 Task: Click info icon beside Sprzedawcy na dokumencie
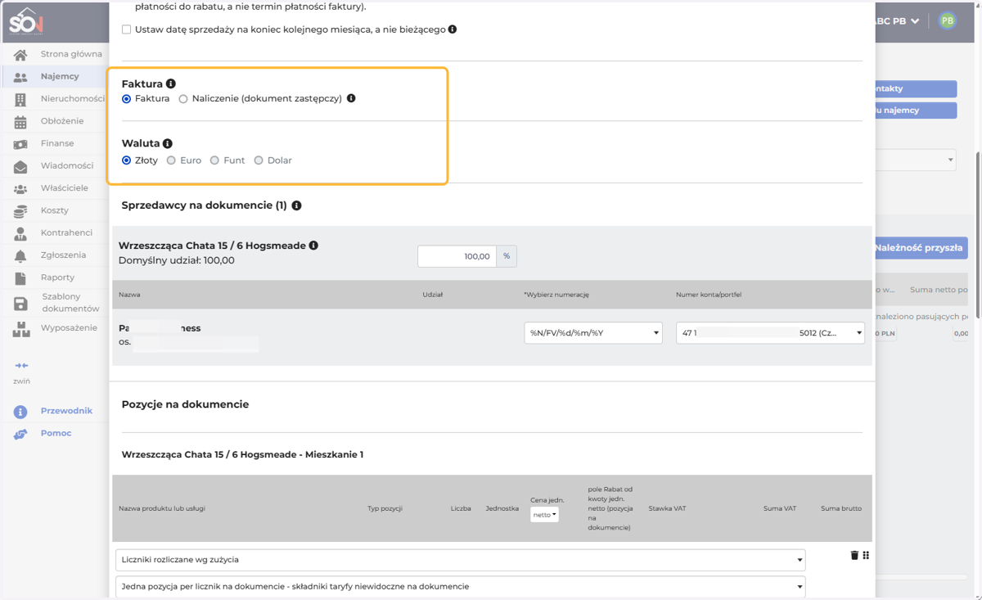pyautogui.click(x=296, y=205)
